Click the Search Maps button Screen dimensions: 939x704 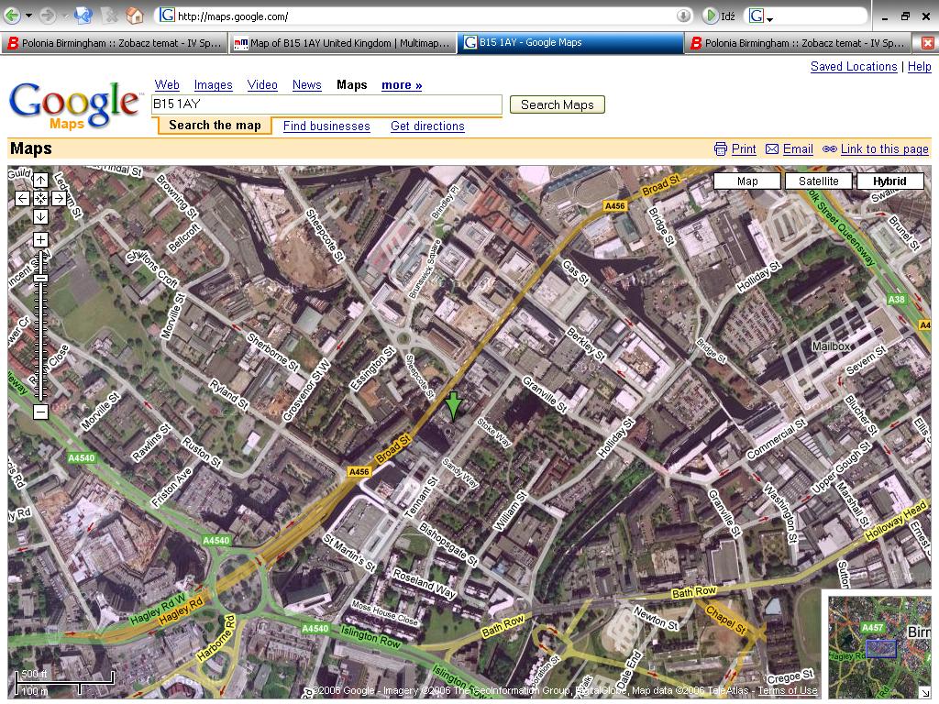(x=557, y=104)
